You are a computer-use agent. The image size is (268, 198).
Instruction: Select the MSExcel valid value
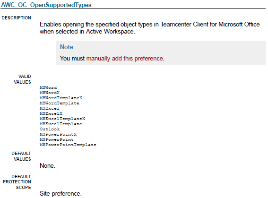pyautogui.click(x=50, y=108)
